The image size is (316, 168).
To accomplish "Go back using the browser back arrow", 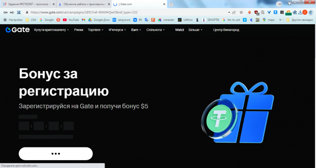I will tap(5, 12).
